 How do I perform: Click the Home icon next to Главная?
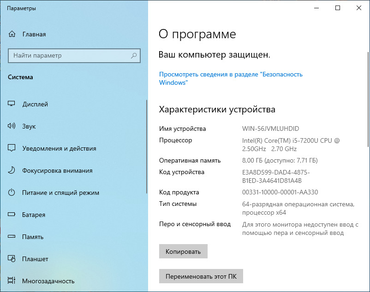click(12, 34)
